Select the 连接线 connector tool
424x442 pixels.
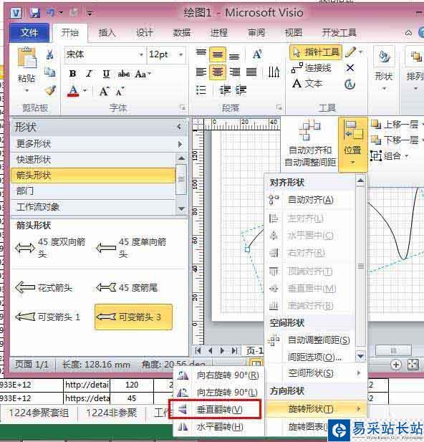312,68
